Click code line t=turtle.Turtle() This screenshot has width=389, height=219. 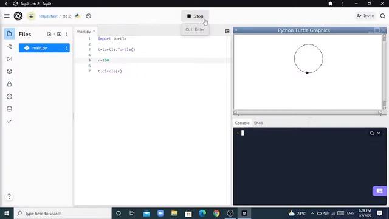tap(116, 50)
